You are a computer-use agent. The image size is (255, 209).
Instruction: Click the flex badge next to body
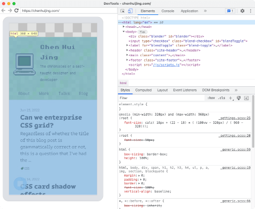tap(142, 32)
